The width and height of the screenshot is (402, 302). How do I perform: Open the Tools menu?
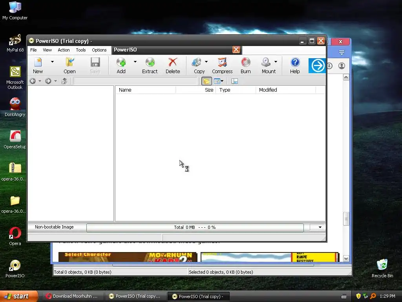tap(81, 50)
